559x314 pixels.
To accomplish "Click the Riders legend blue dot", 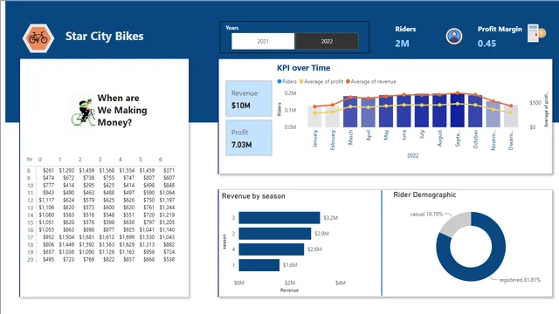I will [x=279, y=81].
